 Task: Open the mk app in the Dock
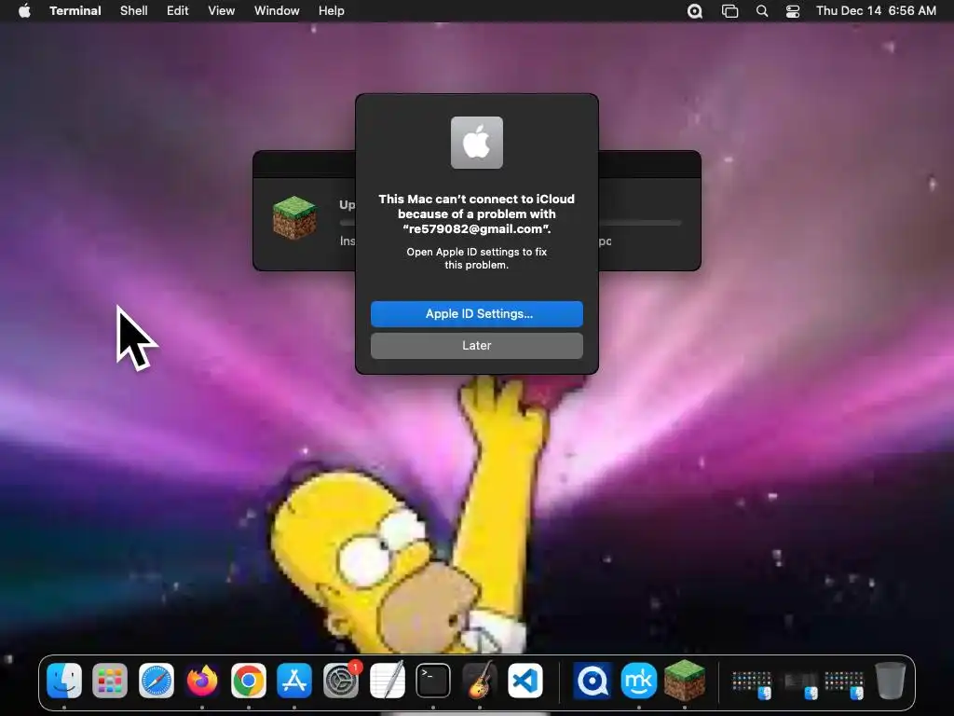point(638,680)
